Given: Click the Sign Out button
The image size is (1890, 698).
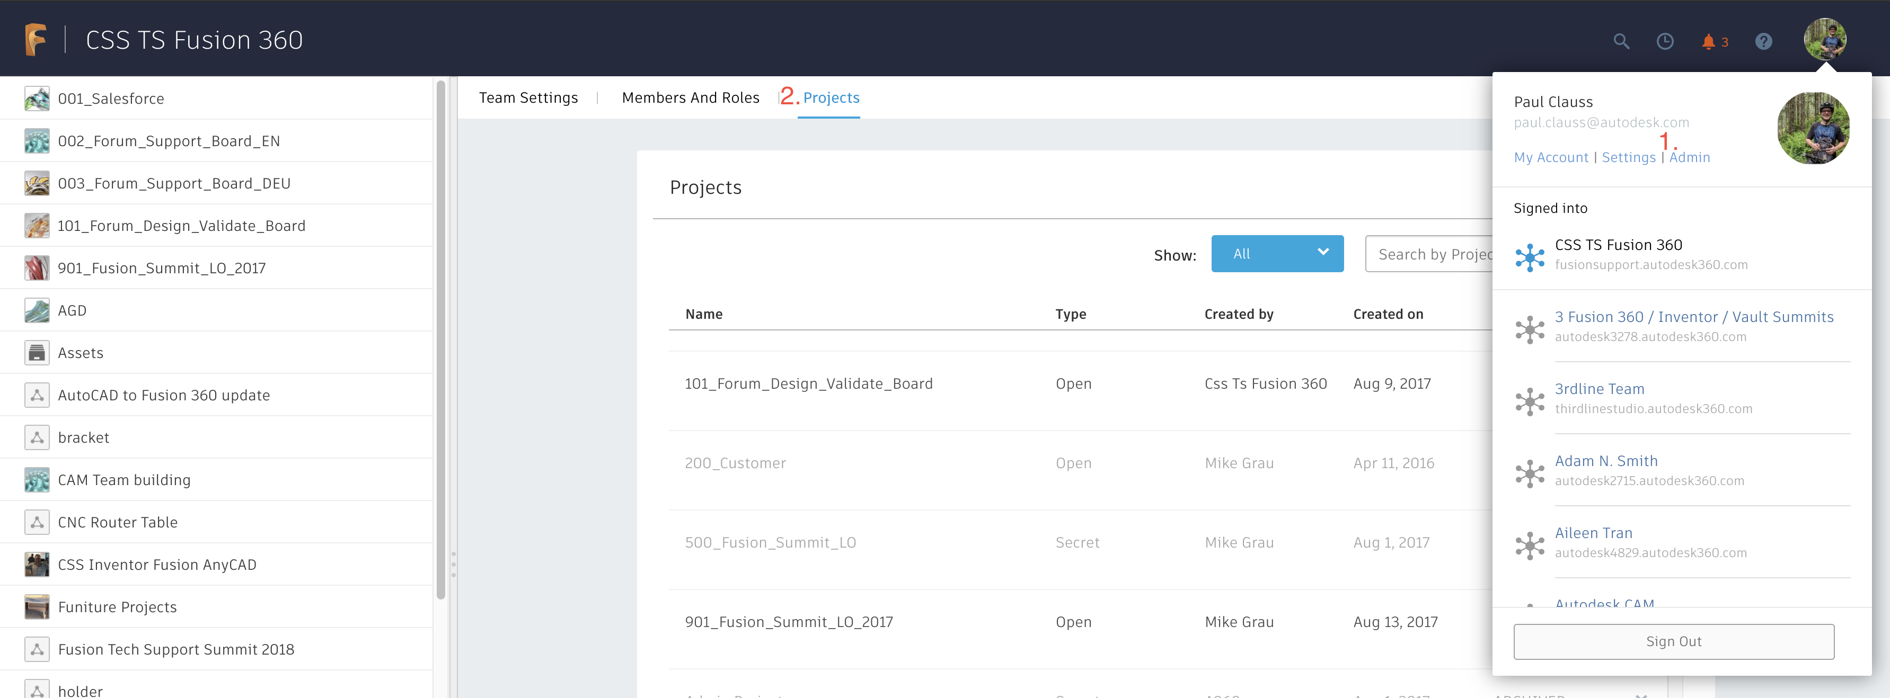Looking at the screenshot, I should (1674, 641).
